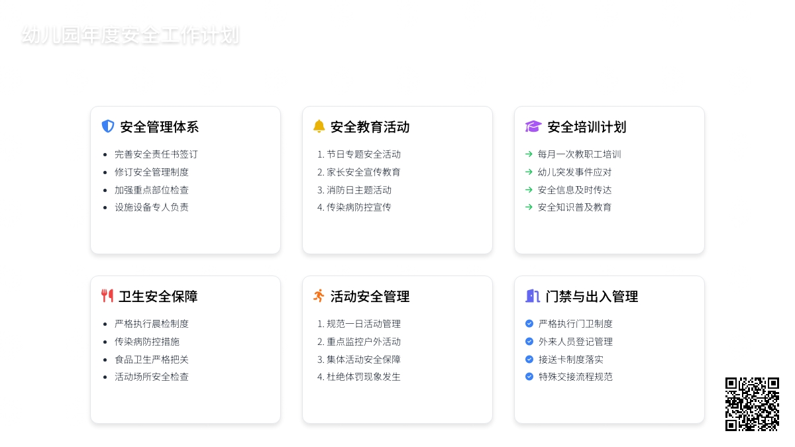The width and height of the screenshot is (795, 447).
Task: Select the heading 门禁与出入管理
Action: [x=592, y=296]
